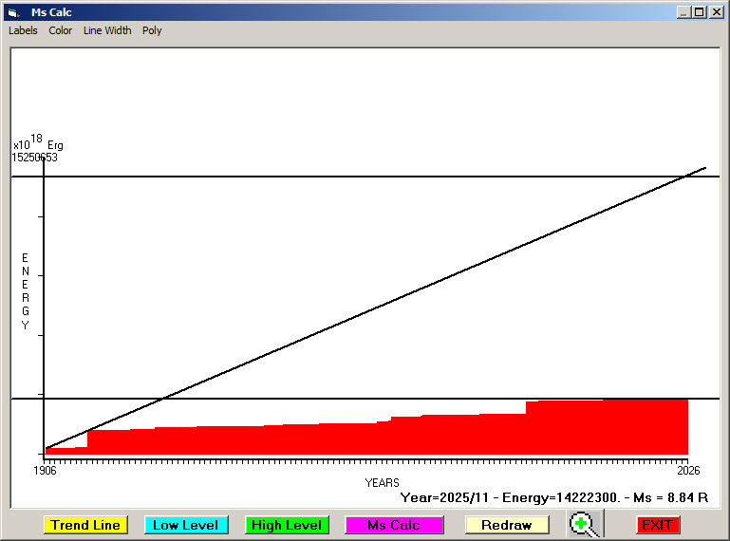This screenshot has height=541, width=730.
Task: Click the Year/Energy/Ms status readout text
Action: (x=554, y=497)
